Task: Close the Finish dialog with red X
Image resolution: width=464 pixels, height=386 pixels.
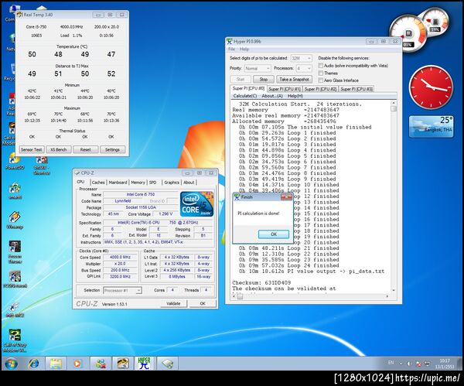Action: pyautogui.click(x=286, y=196)
